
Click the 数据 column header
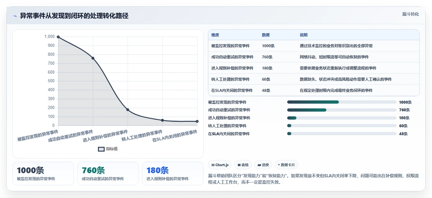point(266,35)
